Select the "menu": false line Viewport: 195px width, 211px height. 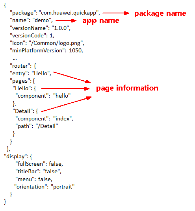coord(34,179)
